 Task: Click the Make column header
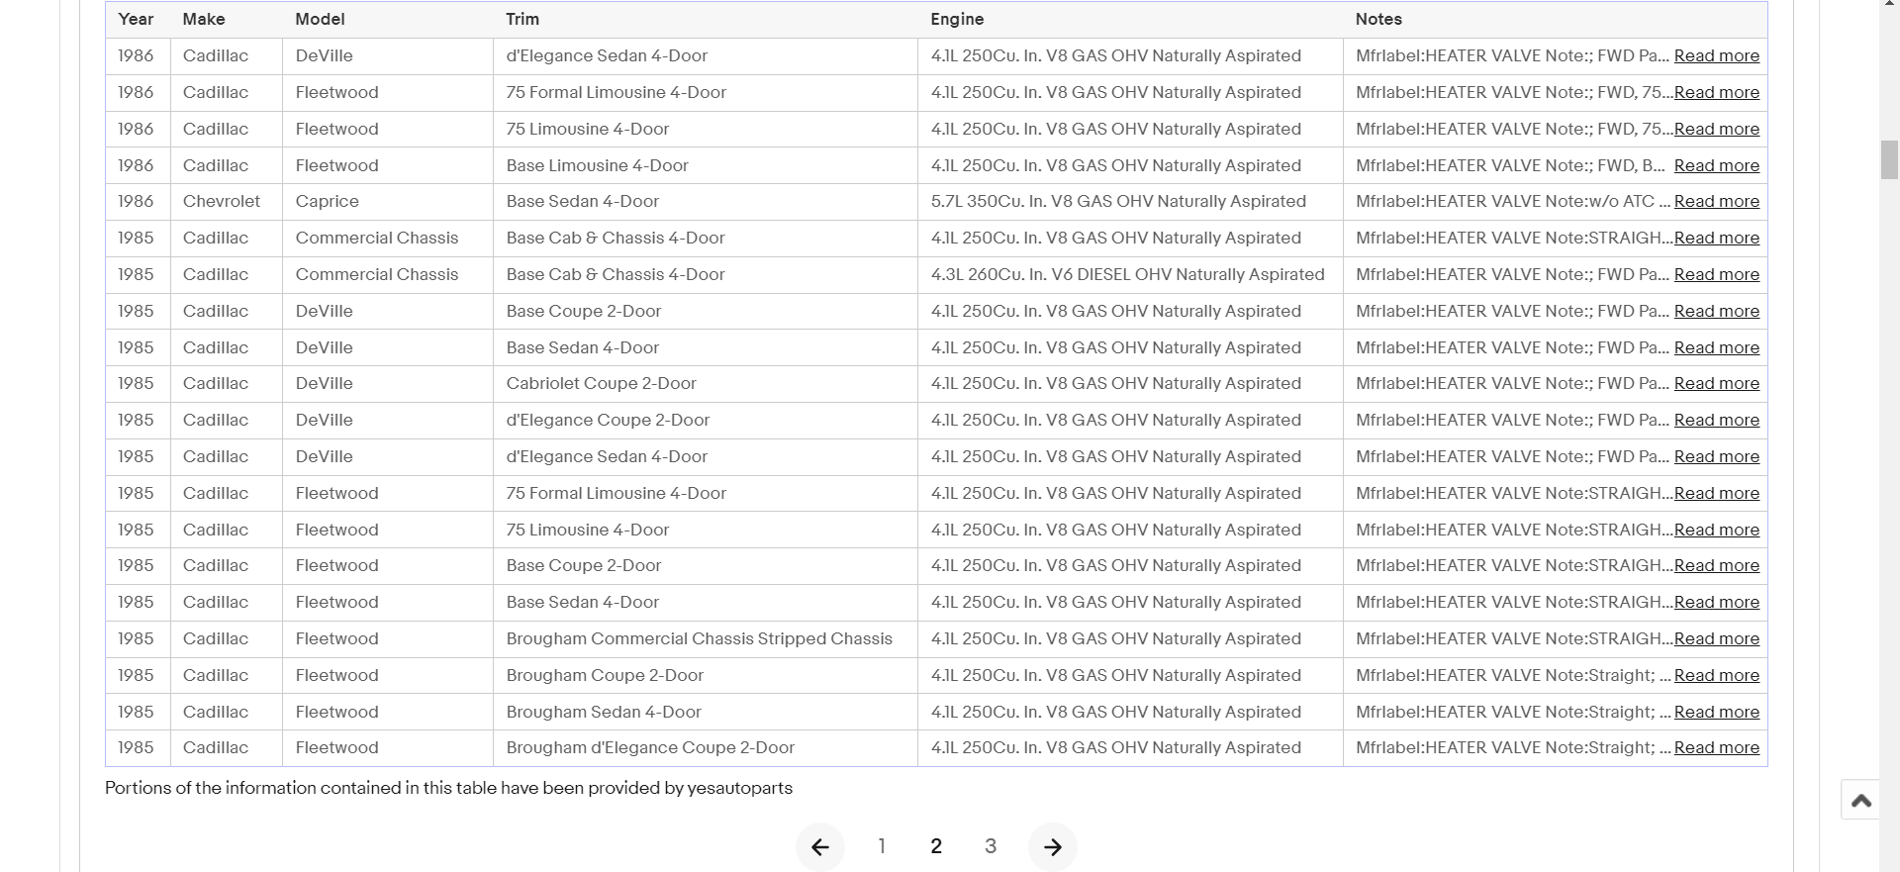[227, 20]
